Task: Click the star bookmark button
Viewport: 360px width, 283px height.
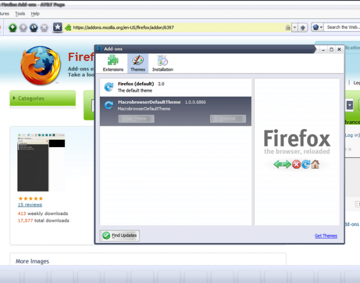Action: [x=57, y=28]
